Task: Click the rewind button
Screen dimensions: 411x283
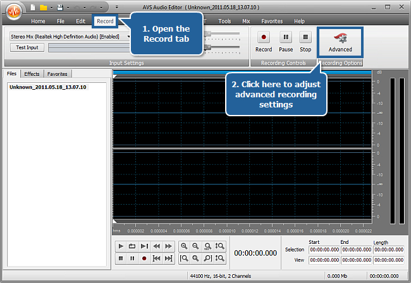Action: (x=156, y=246)
